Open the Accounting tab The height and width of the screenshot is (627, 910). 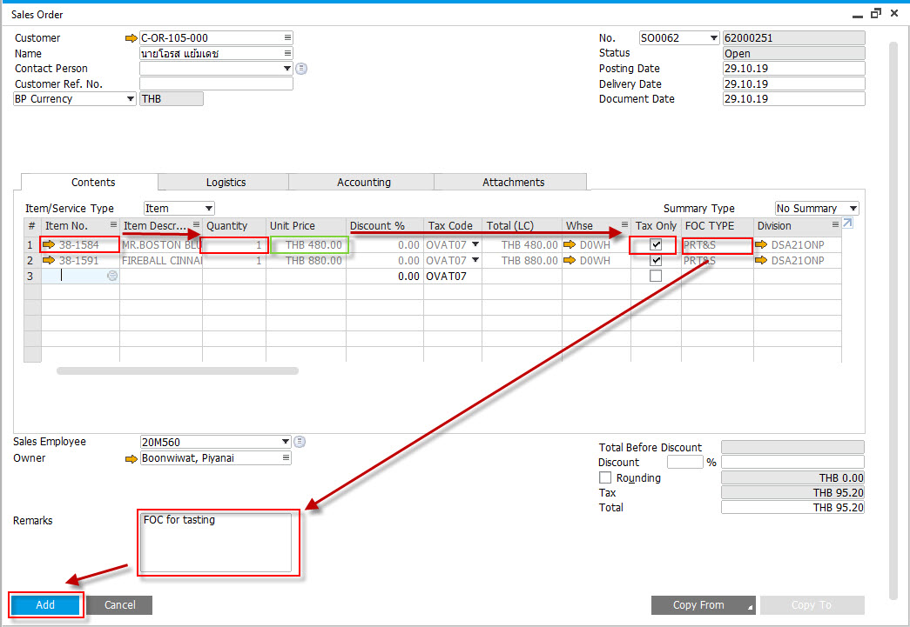coord(364,182)
